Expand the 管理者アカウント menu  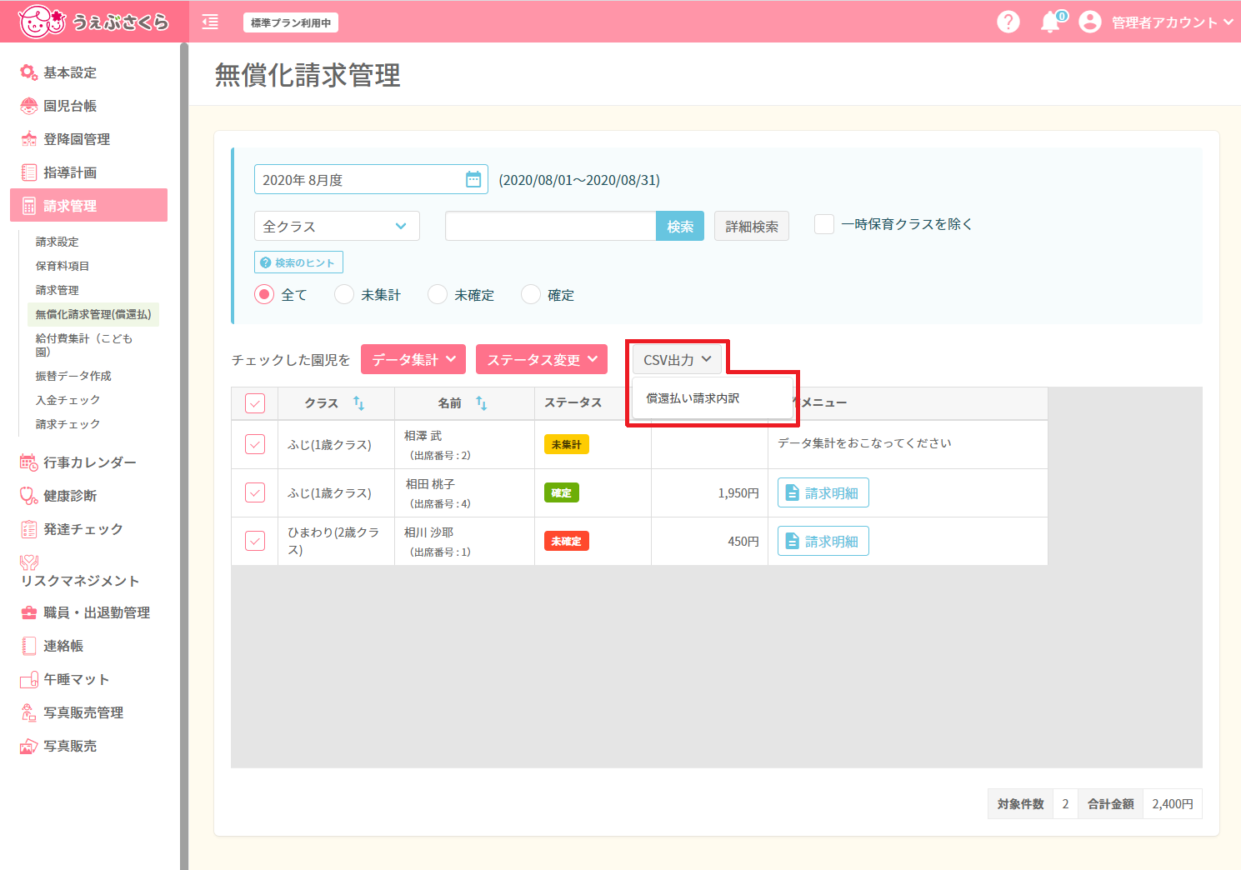coord(1173,22)
